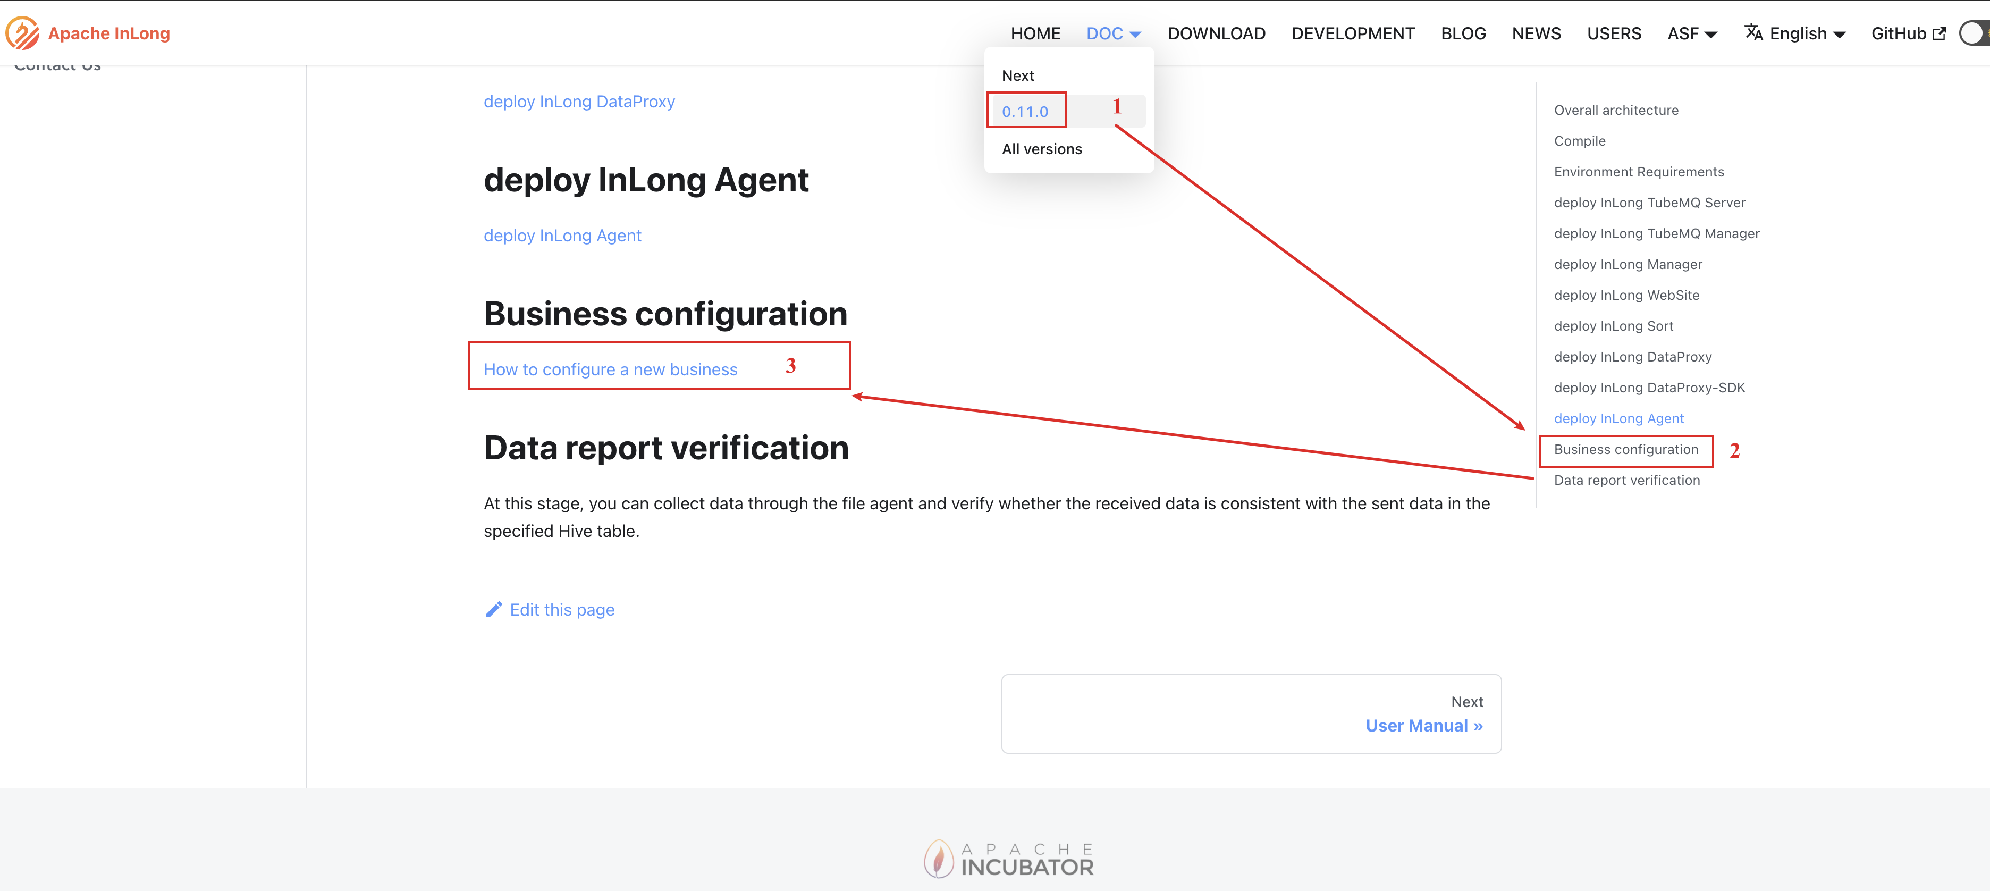Expand the DOC dropdown arrow
1990x891 pixels.
(1135, 34)
